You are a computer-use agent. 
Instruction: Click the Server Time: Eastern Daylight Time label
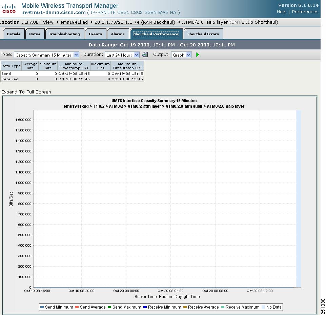point(167,296)
